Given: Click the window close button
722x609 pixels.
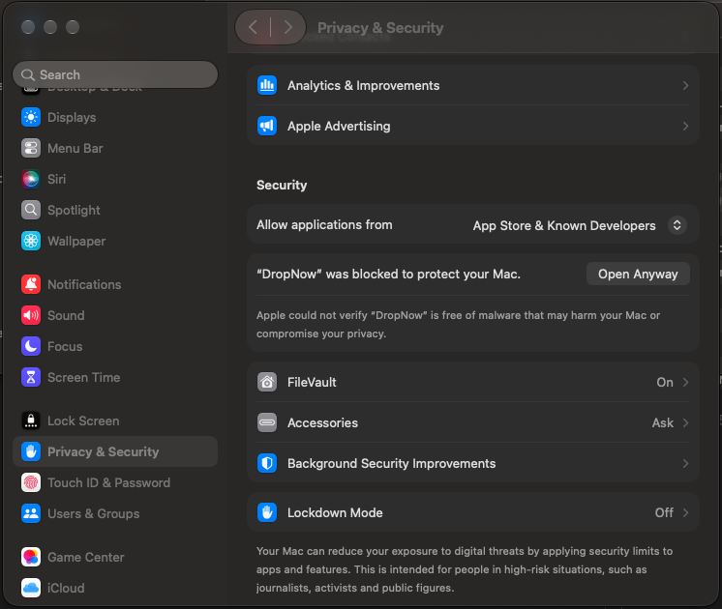Looking at the screenshot, I should (28, 27).
